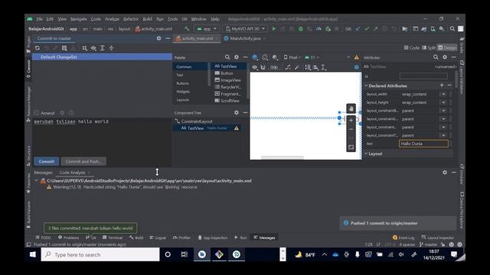Open the app run configuration dropdown
490x275 pixels.
tap(207, 29)
